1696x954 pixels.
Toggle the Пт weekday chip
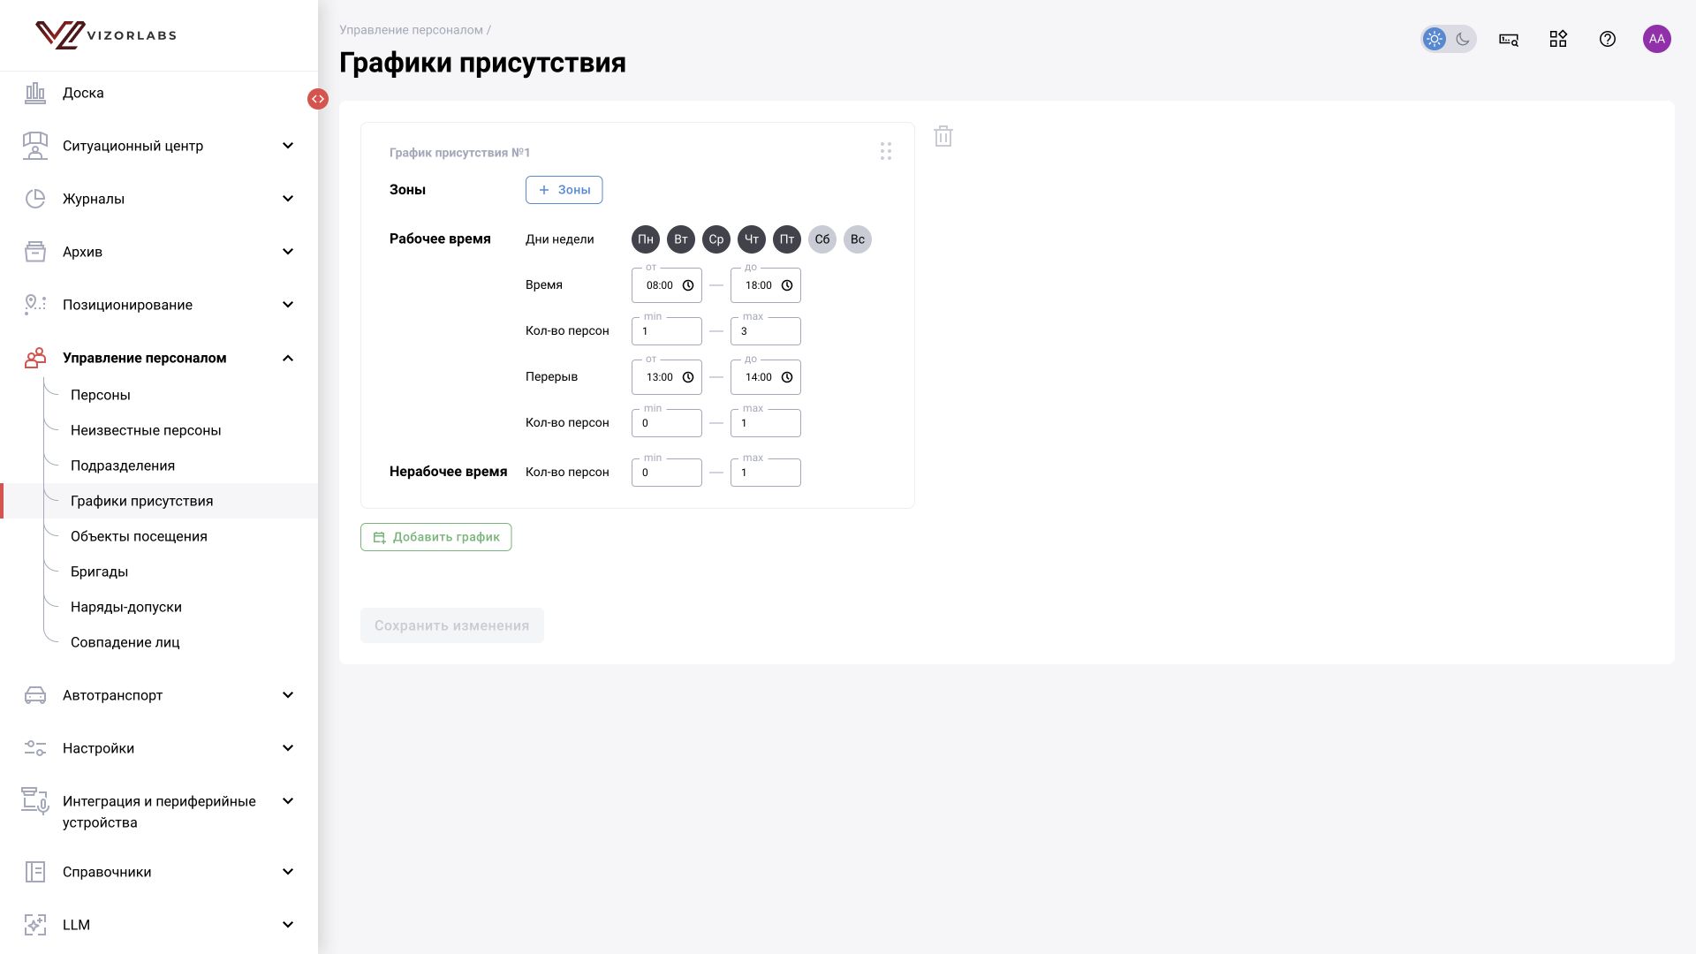click(x=787, y=239)
